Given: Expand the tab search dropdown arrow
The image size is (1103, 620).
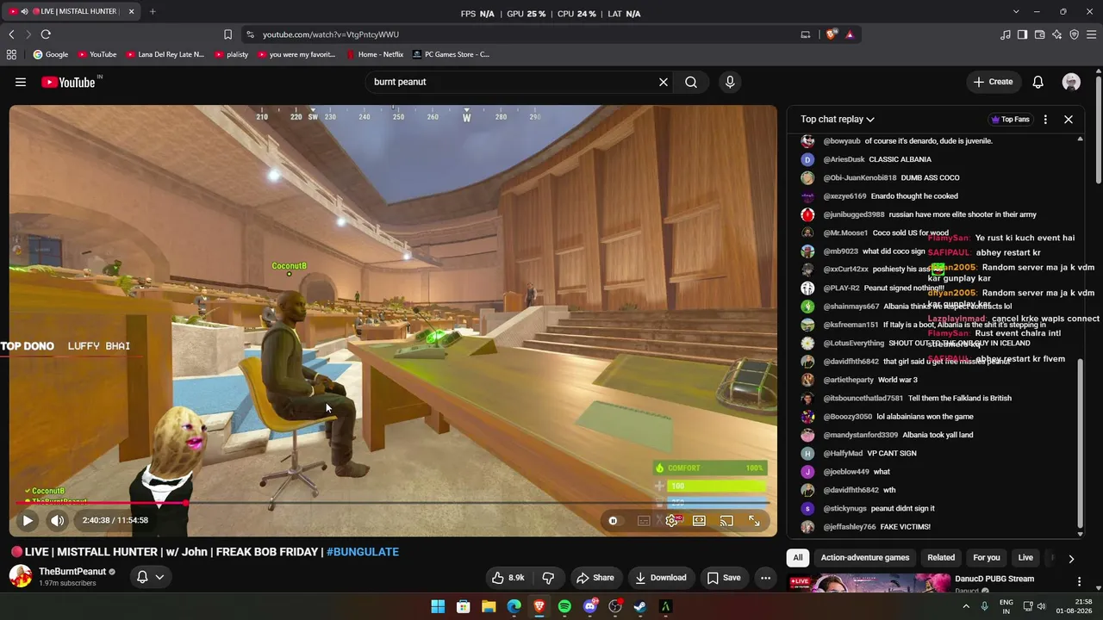Looking at the screenshot, I should coord(1016,11).
